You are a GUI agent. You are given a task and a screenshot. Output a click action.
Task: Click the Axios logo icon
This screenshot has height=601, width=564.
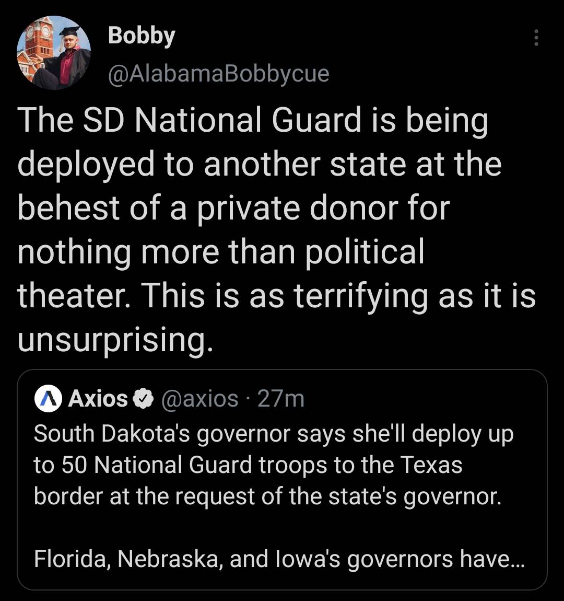tap(48, 399)
